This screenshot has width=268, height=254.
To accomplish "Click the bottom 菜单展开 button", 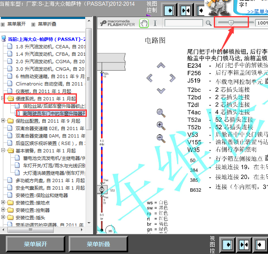I will (36, 244).
